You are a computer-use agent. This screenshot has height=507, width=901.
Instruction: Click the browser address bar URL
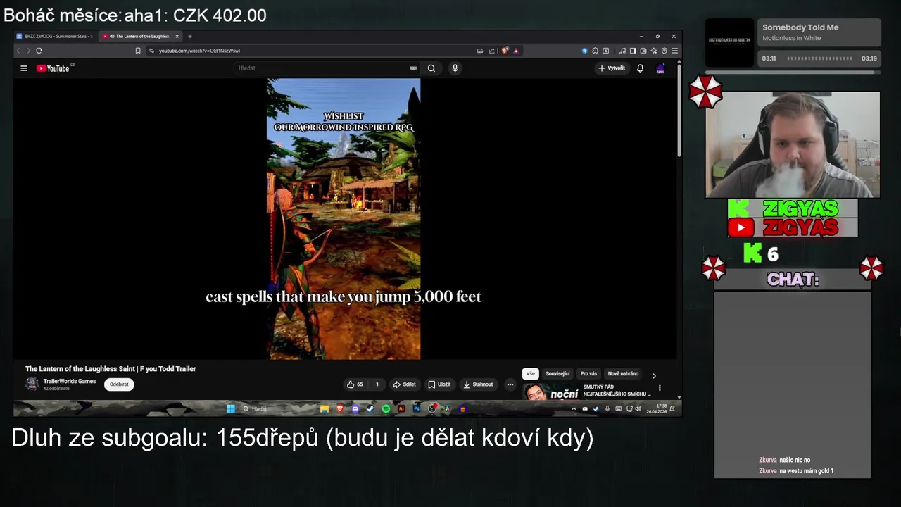(x=199, y=51)
